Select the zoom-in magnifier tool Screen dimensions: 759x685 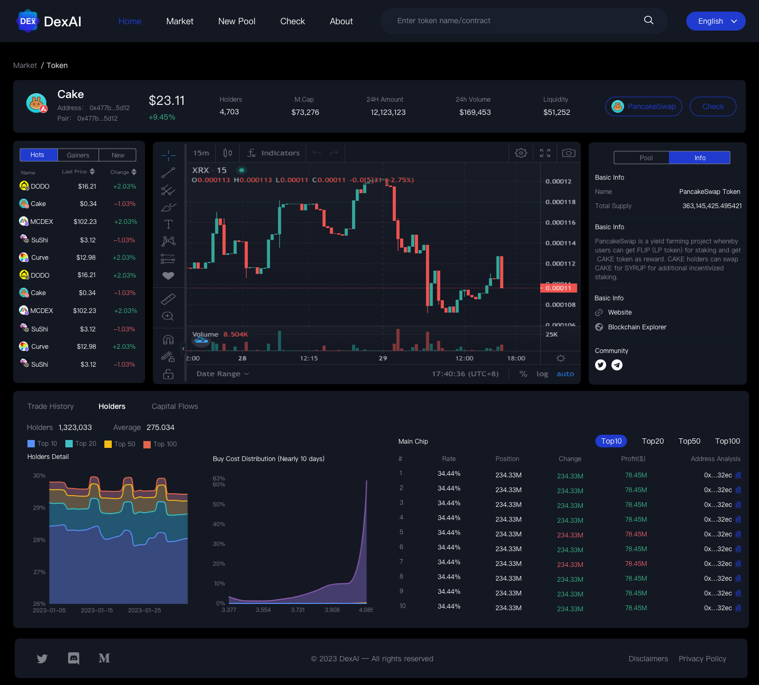(x=168, y=316)
